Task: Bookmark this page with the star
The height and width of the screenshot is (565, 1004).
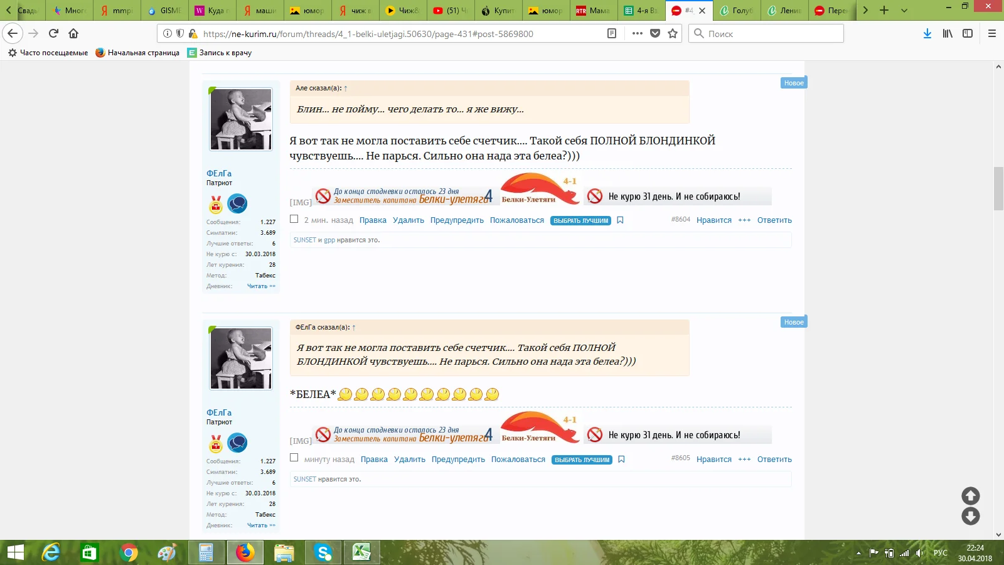Action: pyautogui.click(x=673, y=34)
